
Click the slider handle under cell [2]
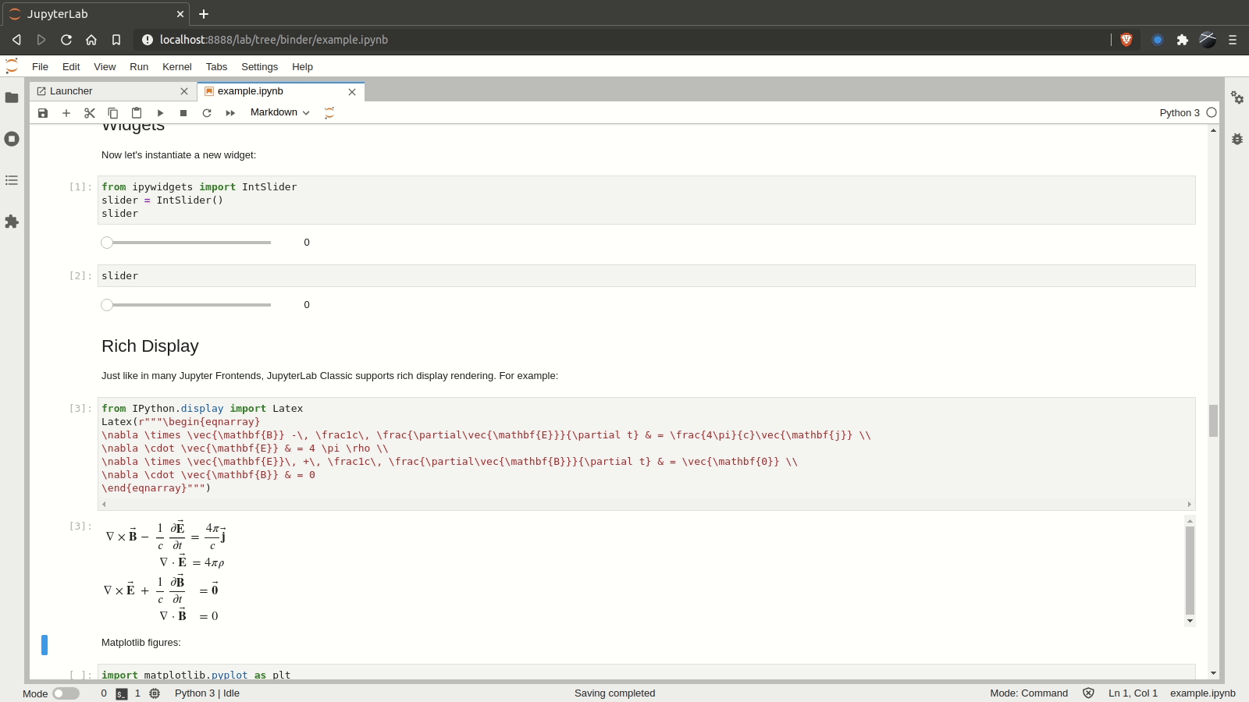(107, 305)
